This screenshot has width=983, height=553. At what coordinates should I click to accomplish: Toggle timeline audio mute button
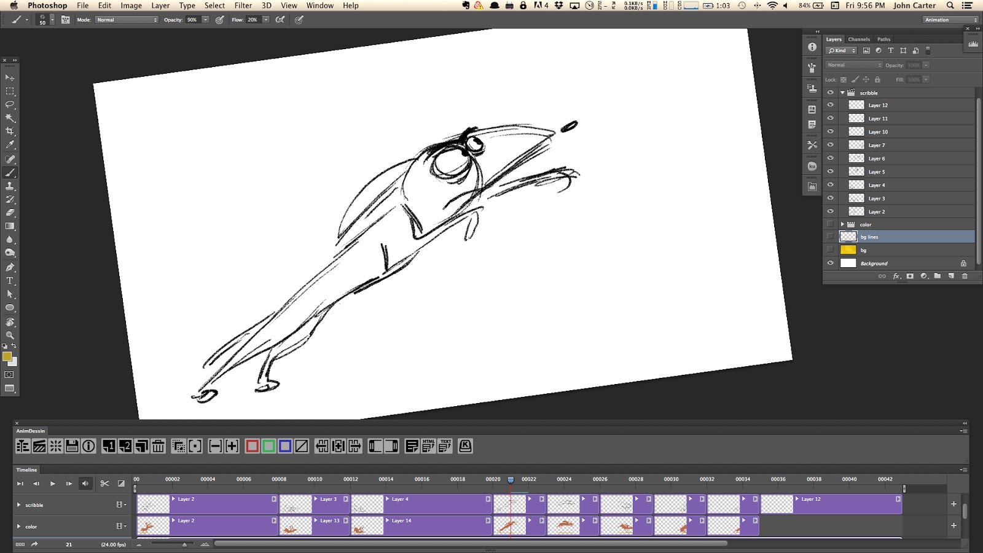[85, 484]
